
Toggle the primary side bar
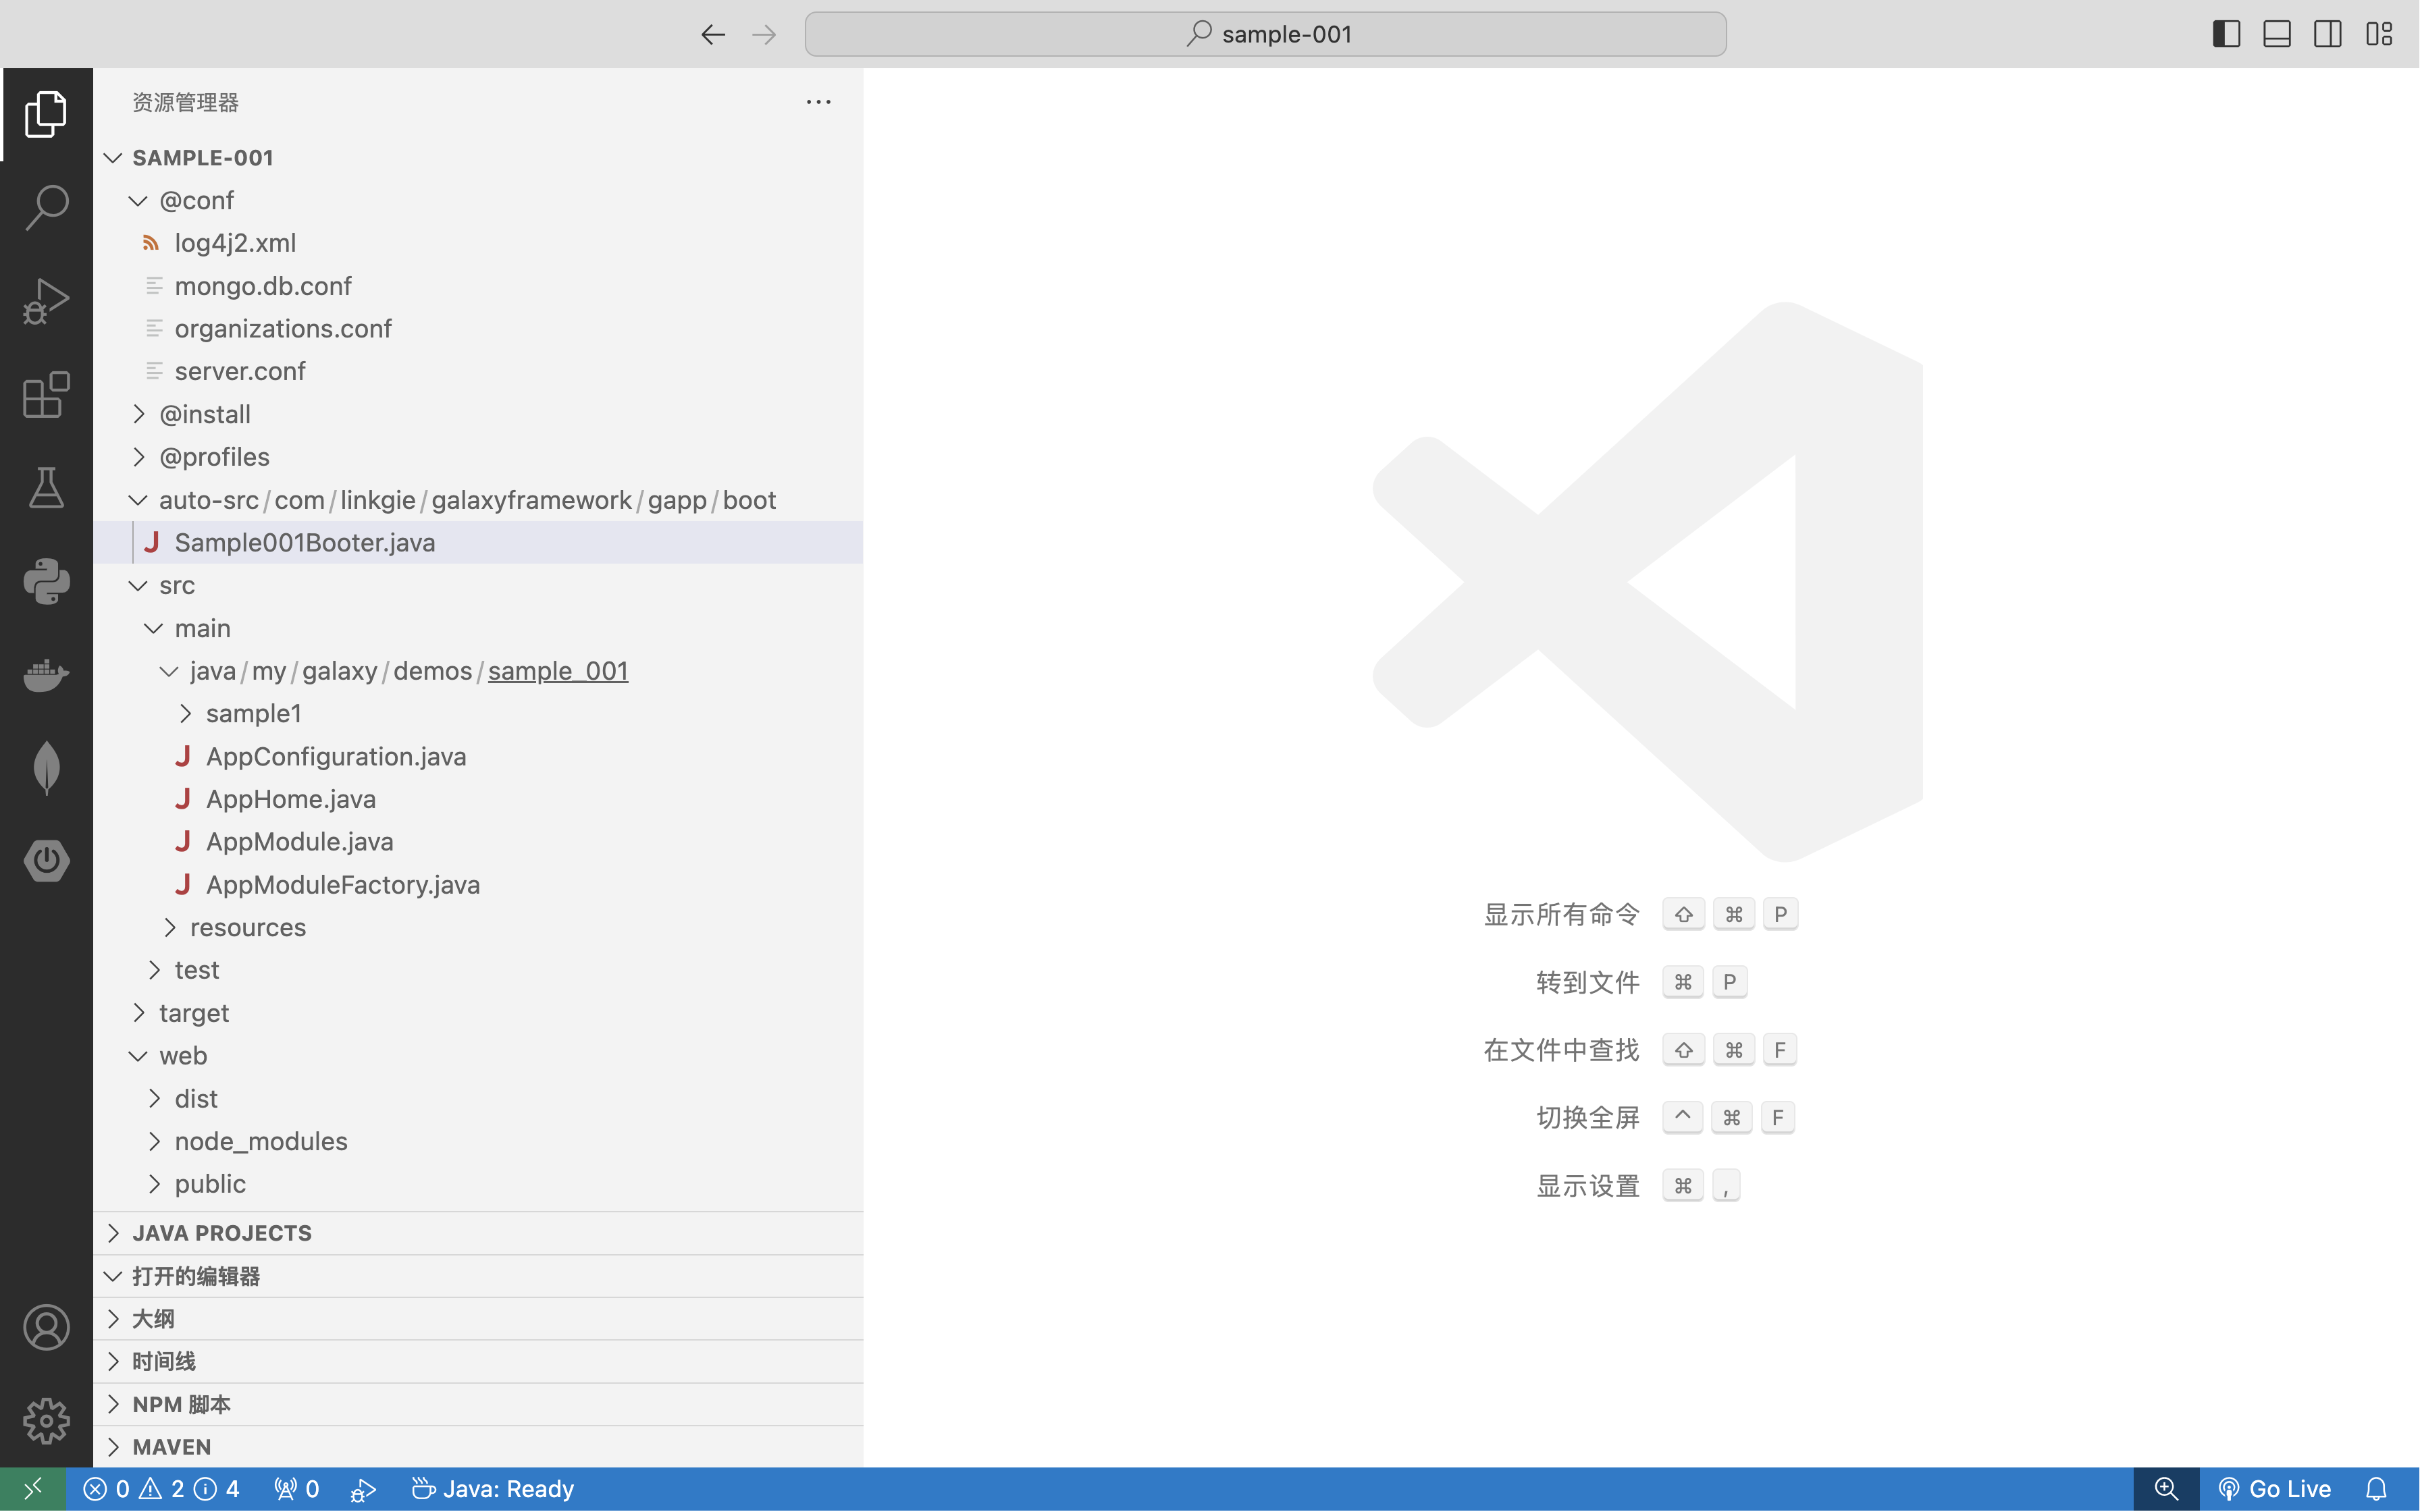coord(2226,34)
